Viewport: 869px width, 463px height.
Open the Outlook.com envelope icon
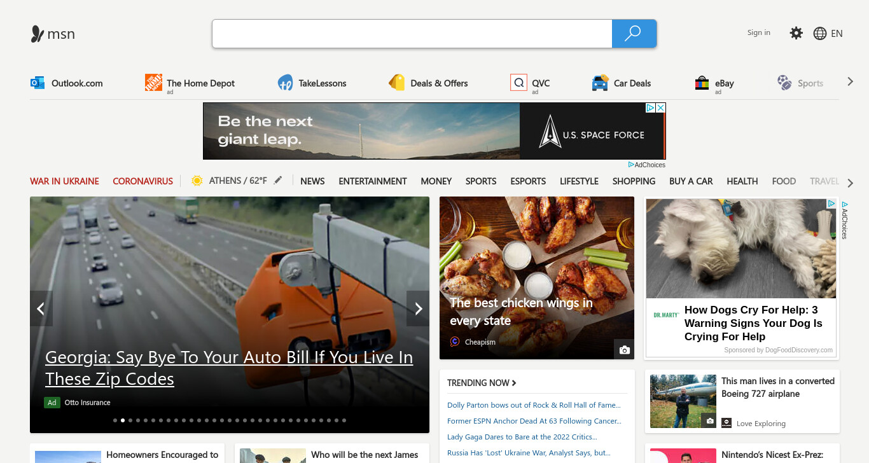coord(38,83)
